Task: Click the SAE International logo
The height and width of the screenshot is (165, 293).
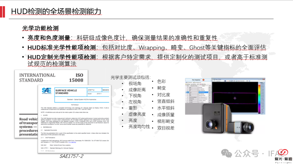Action: coord(47,91)
